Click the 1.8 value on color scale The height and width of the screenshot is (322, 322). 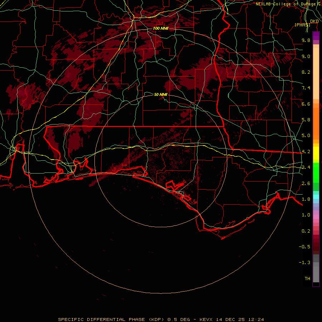click(306, 199)
